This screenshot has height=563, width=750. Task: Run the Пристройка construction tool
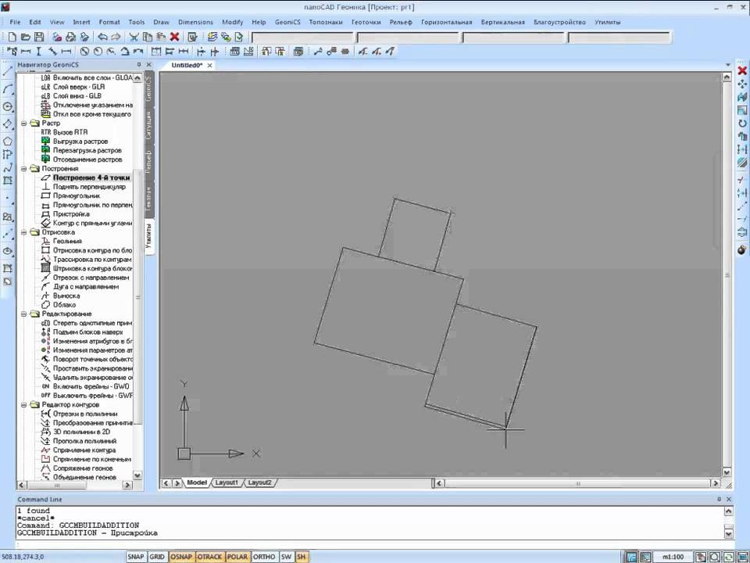pos(71,213)
